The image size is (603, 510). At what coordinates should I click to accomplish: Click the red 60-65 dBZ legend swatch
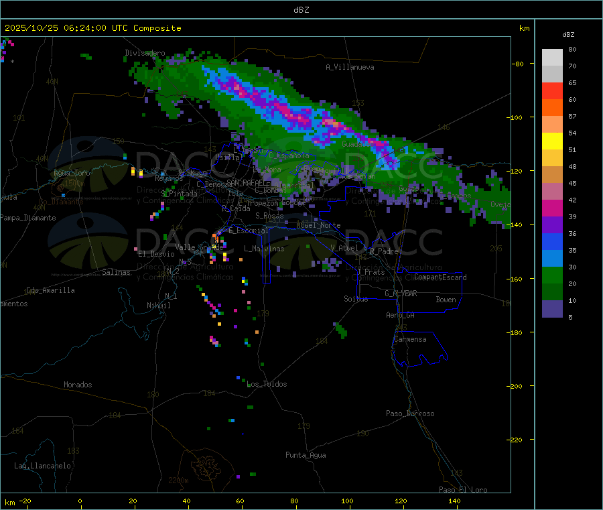coord(552,90)
